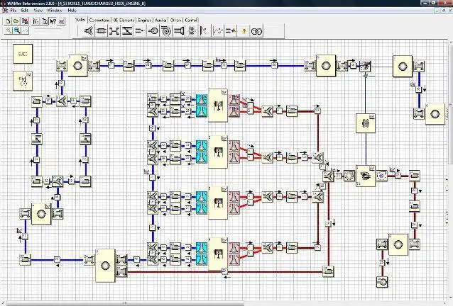
Task: Select the turbine block on canvas
Action: [366, 176]
